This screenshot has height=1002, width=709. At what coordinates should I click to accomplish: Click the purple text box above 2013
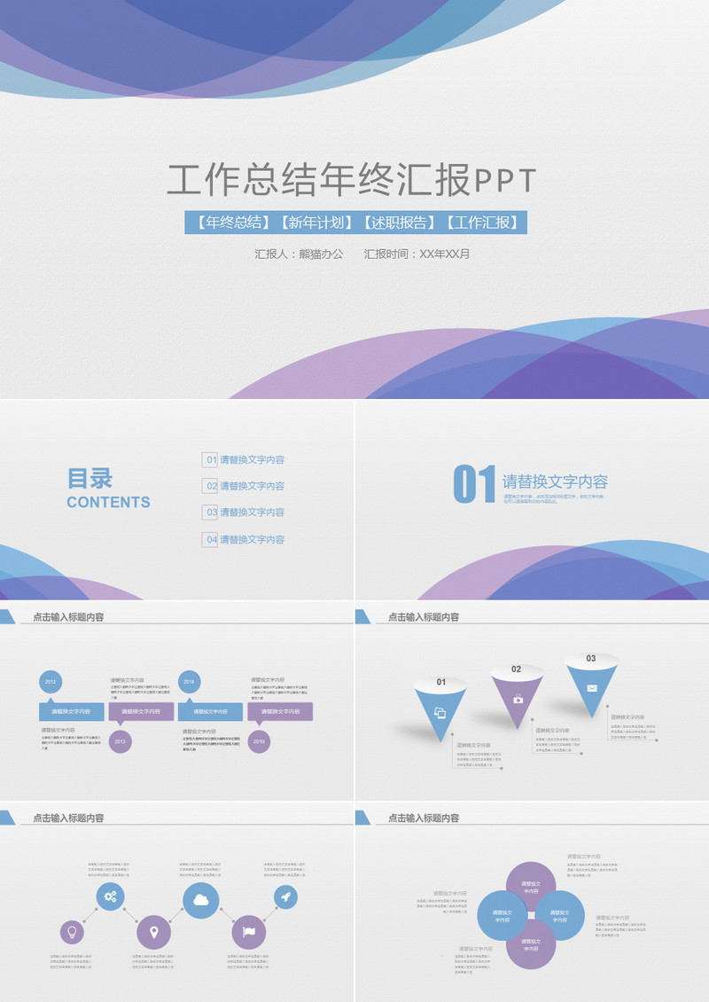[141, 711]
